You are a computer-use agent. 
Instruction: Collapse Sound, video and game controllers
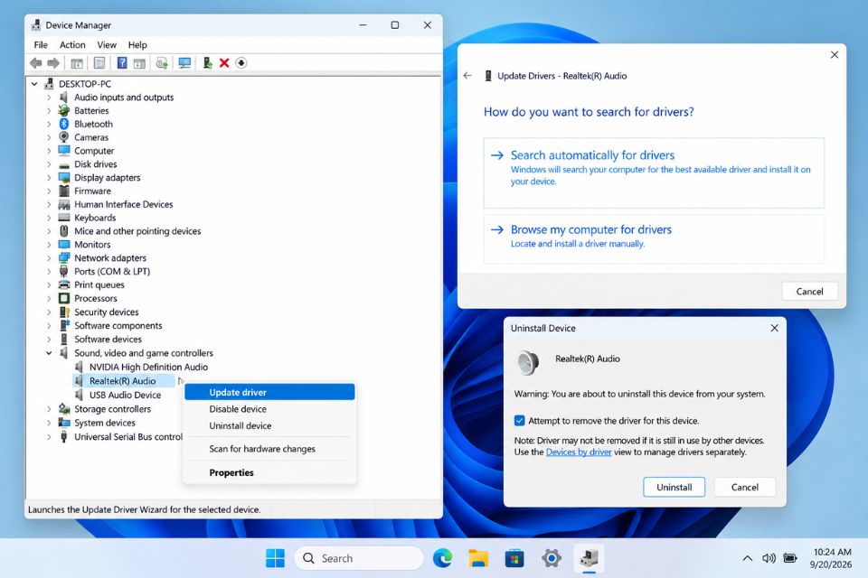49,353
